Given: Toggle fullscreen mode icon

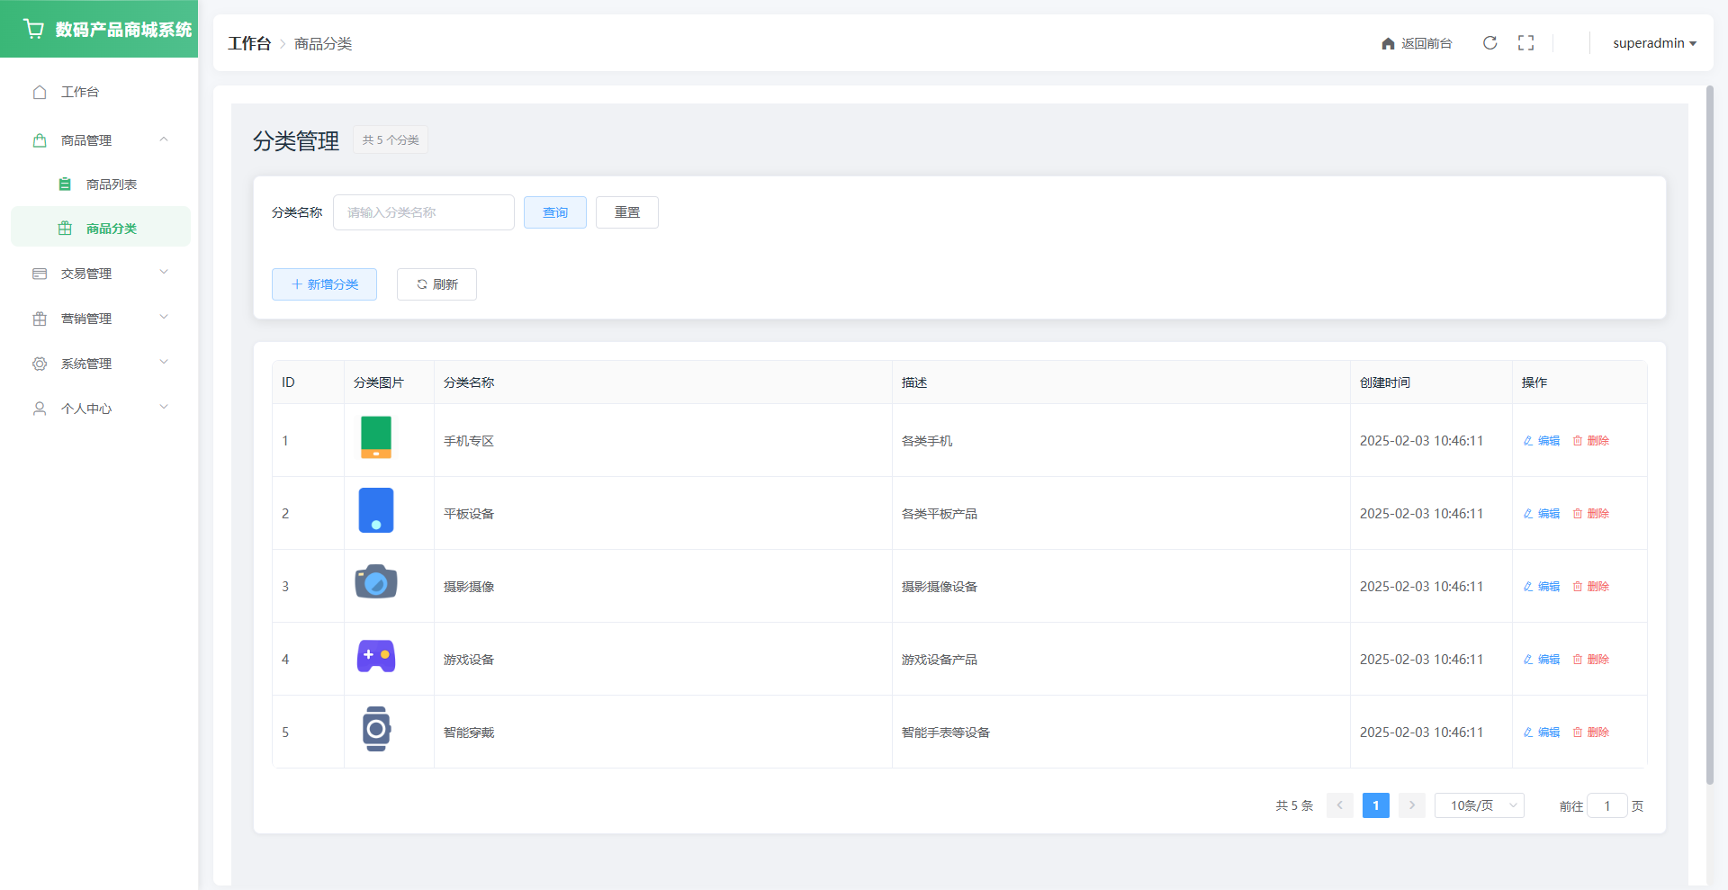Looking at the screenshot, I should tap(1525, 43).
